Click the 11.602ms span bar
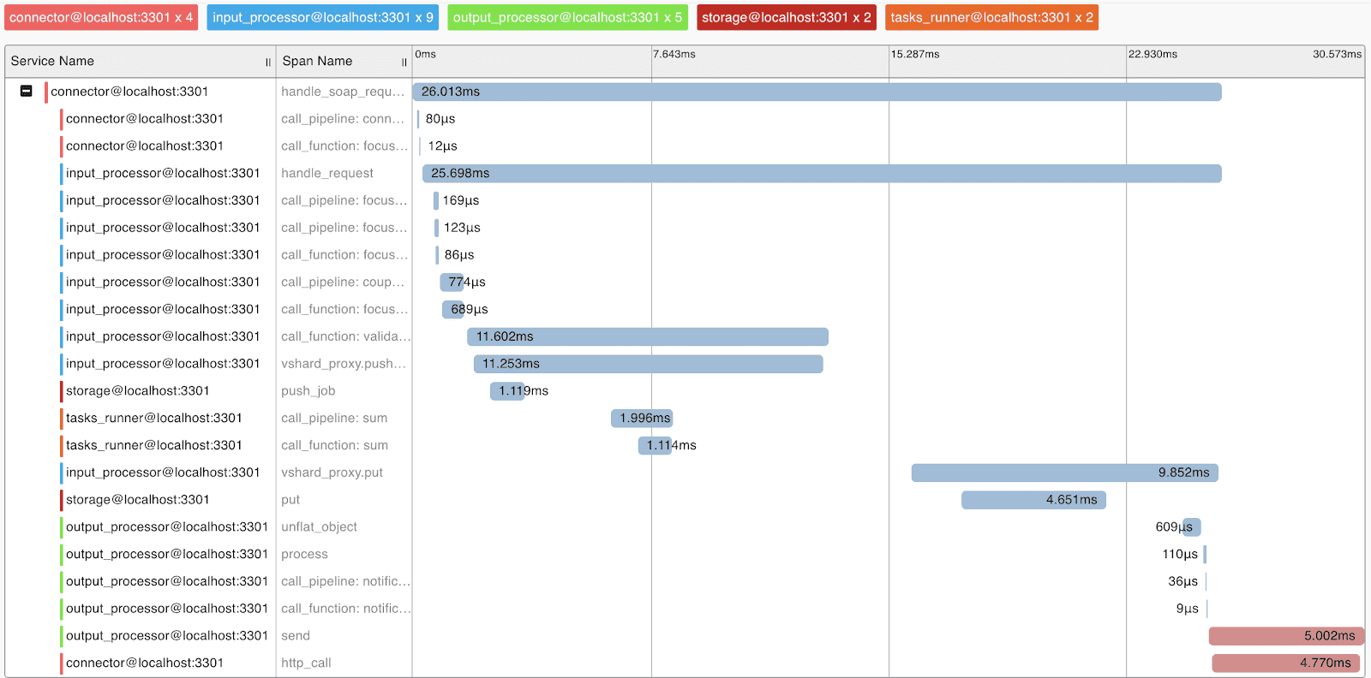Viewport: 1371px width, 678px height. pyautogui.click(x=647, y=336)
